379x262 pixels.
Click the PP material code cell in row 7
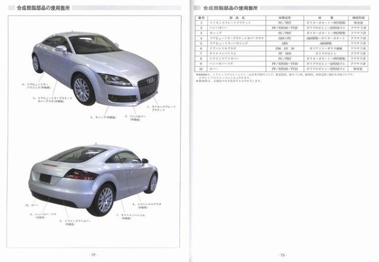pyautogui.click(x=285, y=54)
